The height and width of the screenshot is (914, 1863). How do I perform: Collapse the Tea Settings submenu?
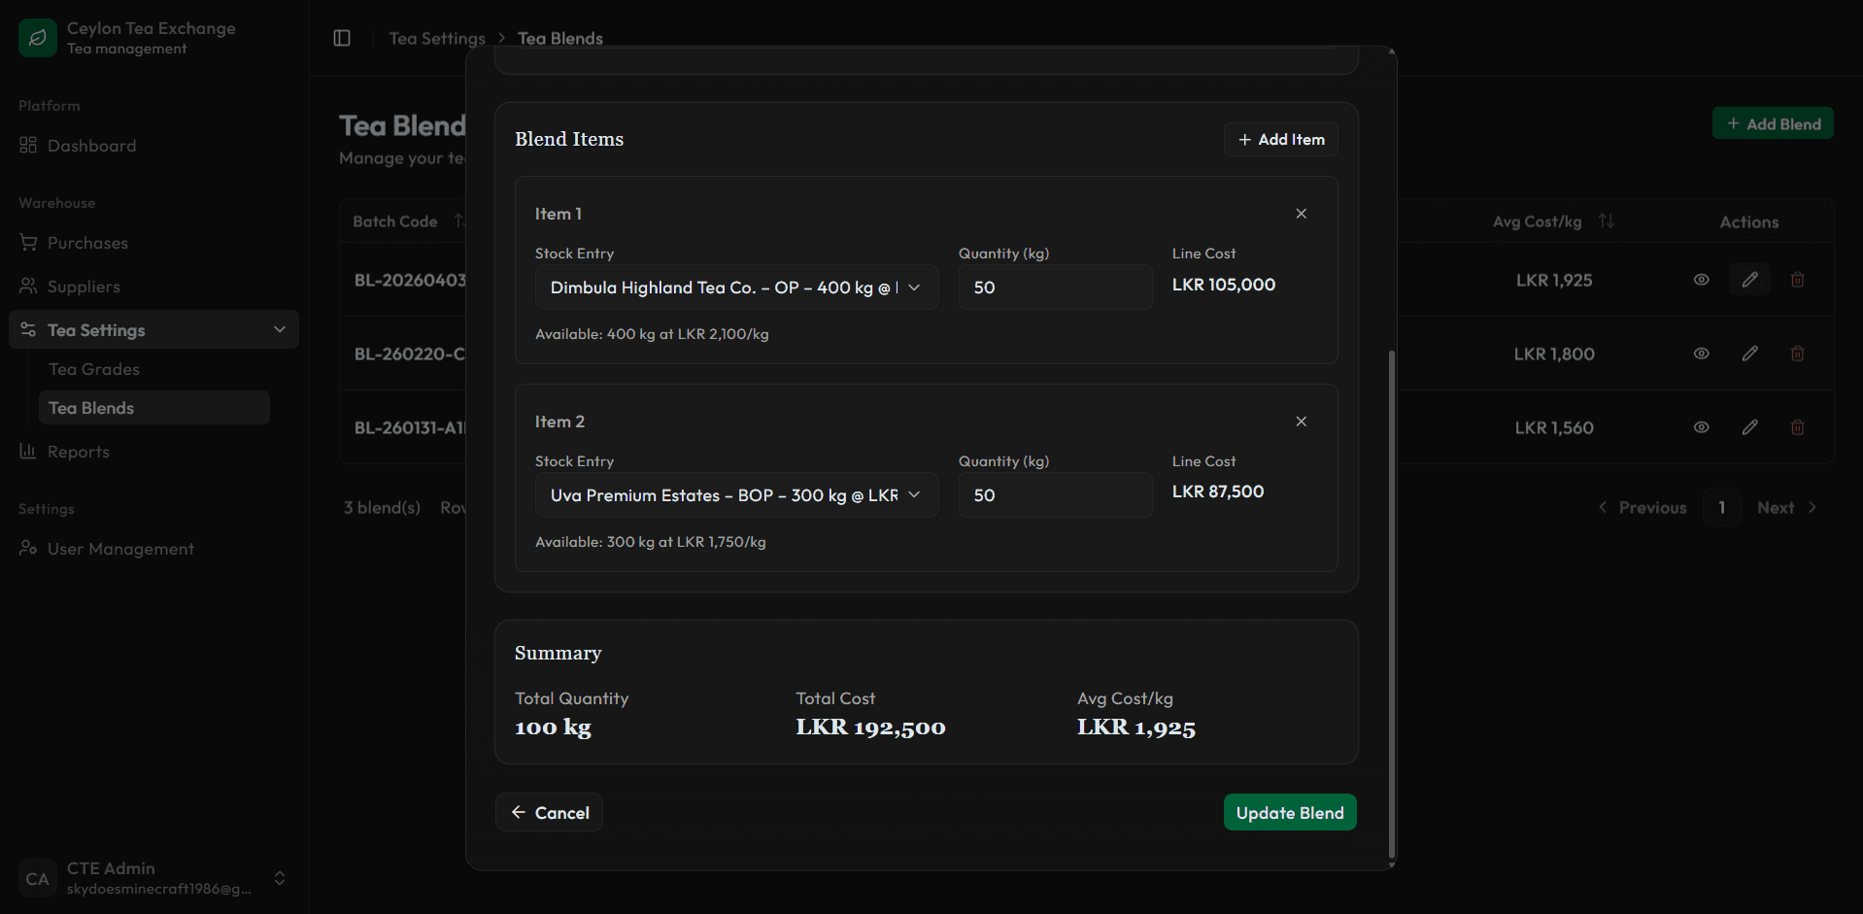[280, 329]
